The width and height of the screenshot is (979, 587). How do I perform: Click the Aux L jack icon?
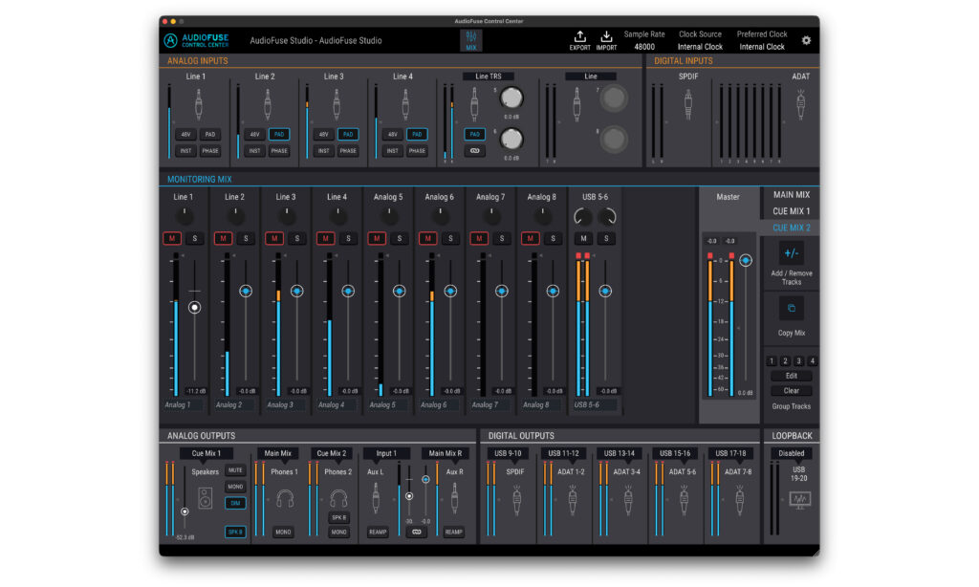click(376, 499)
